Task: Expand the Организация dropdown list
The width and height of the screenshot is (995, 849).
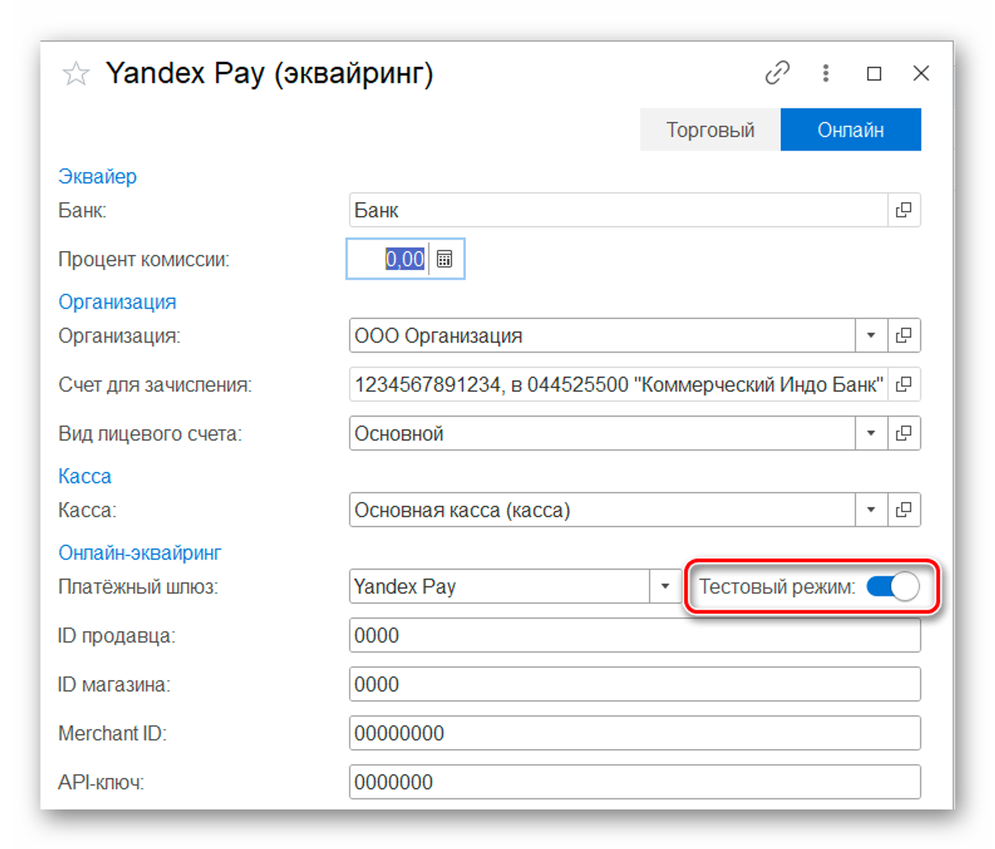Action: pyautogui.click(x=870, y=336)
